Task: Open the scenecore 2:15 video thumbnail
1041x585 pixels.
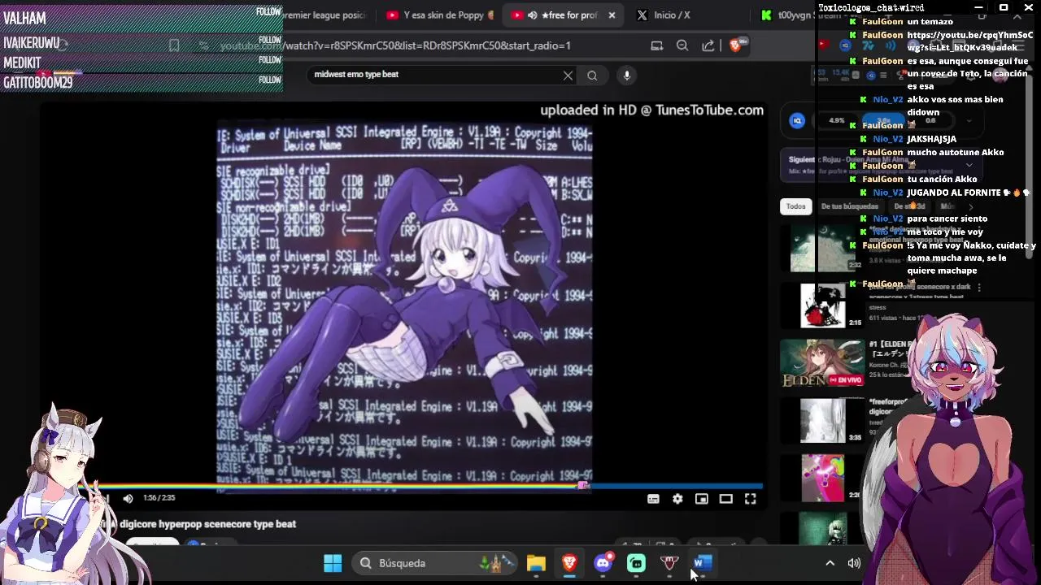Action: [x=823, y=305]
